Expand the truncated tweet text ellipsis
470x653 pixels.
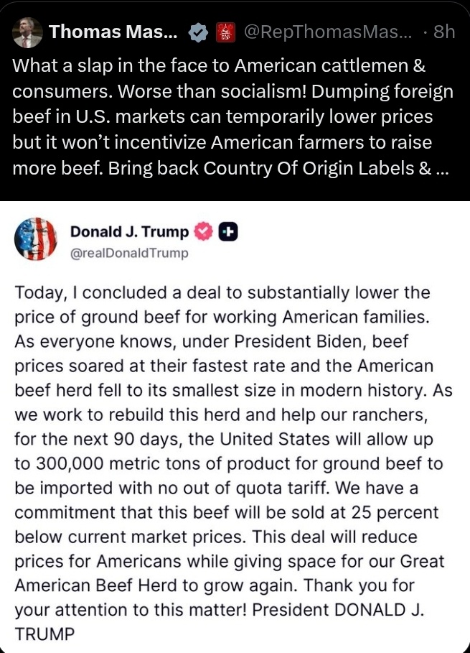[442, 169]
